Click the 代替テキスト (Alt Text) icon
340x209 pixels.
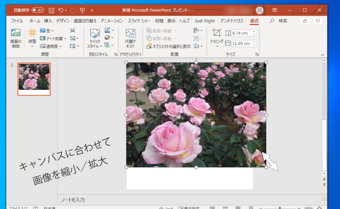131,39
